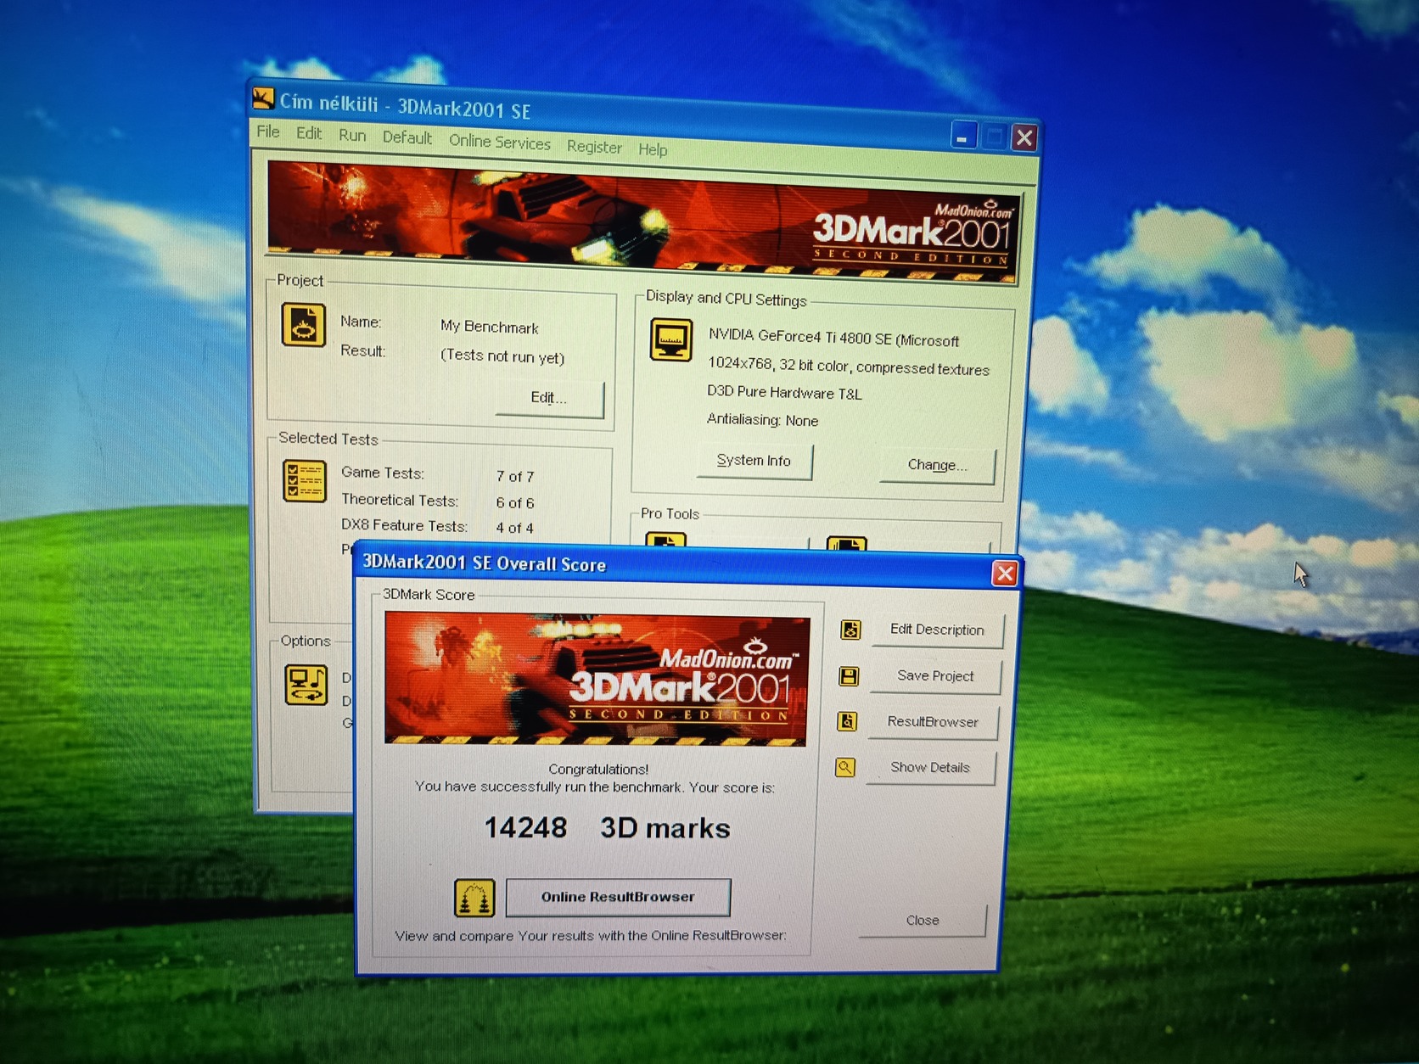1419x1064 pixels.
Task: Click the Edit... button in Project
Action: tap(549, 398)
